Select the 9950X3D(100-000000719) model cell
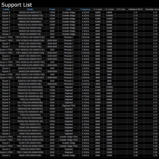The width and height of the screenshot is (159, 159). pyautogui.click(x=30, y=16)
